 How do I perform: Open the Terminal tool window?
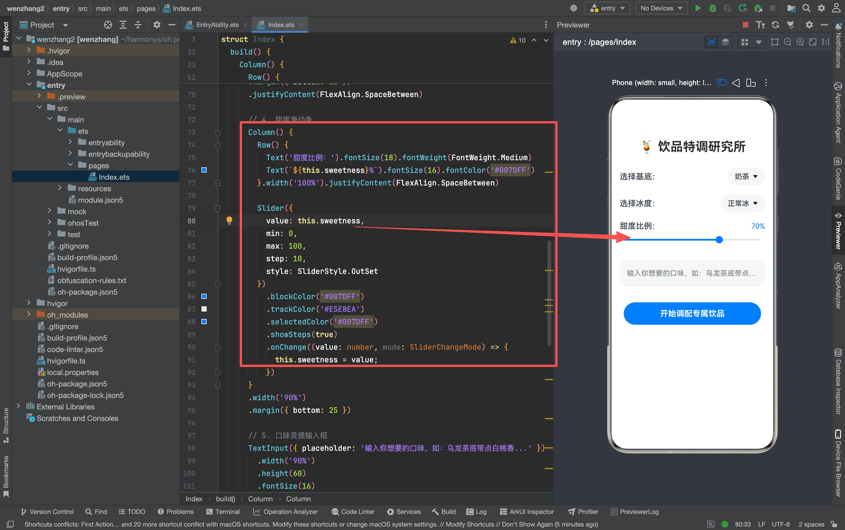[223, 511]
